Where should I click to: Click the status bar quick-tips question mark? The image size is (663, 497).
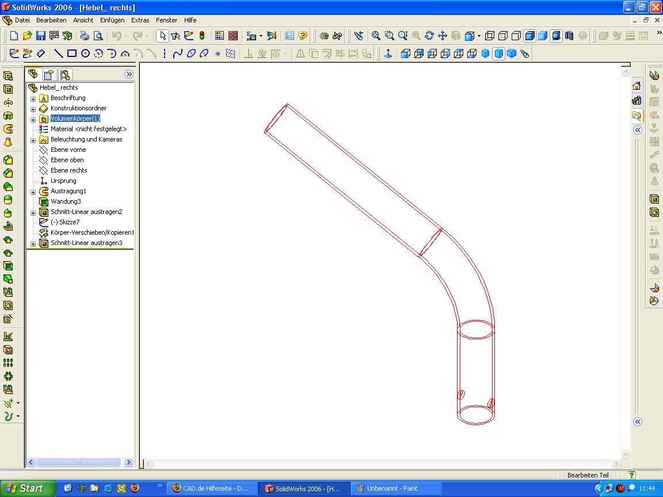631,475
